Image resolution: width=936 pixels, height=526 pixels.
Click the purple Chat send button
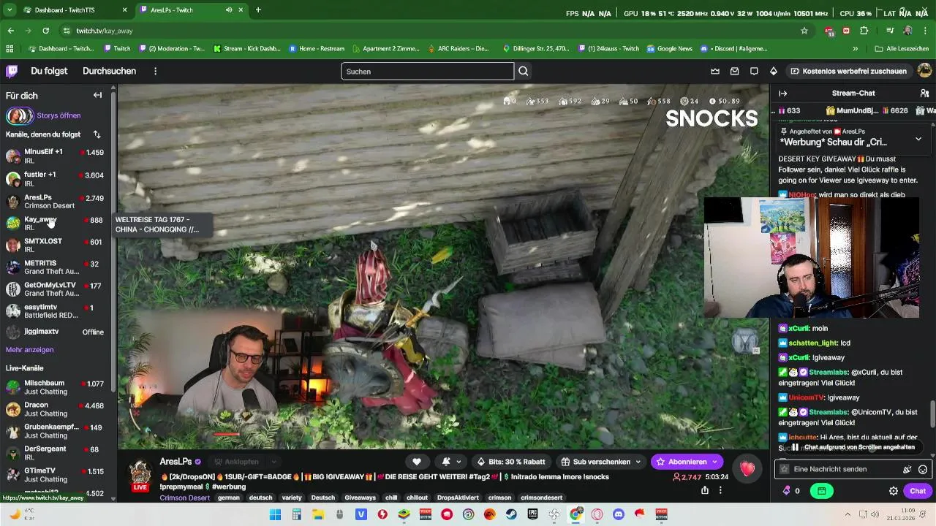tap(918, 491)
